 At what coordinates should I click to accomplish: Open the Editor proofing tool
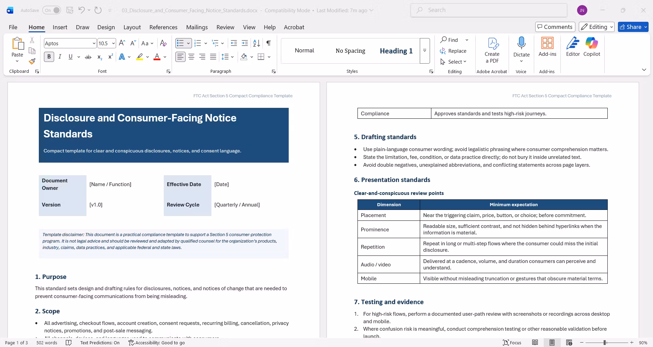click(x=573, y=47)
